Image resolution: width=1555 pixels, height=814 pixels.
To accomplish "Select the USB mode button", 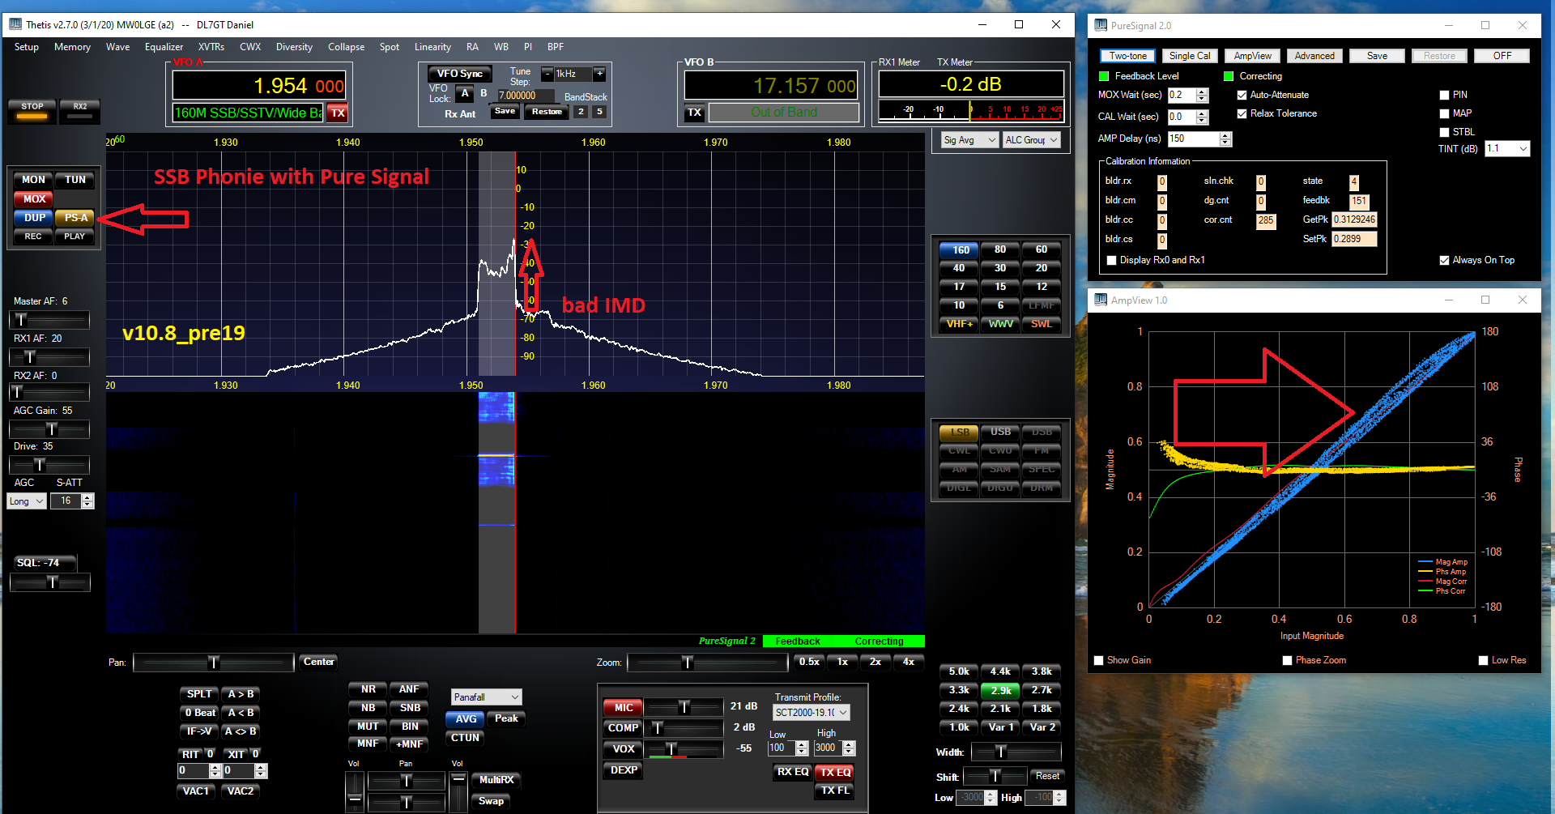I will [x=1001, y=432].
